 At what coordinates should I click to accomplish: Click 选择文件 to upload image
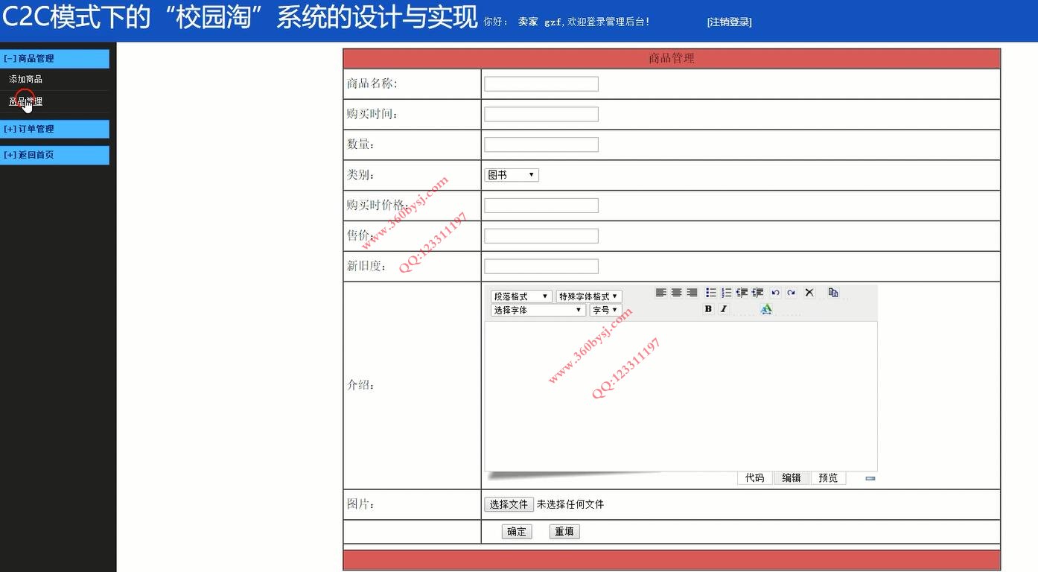coord(509,504)
